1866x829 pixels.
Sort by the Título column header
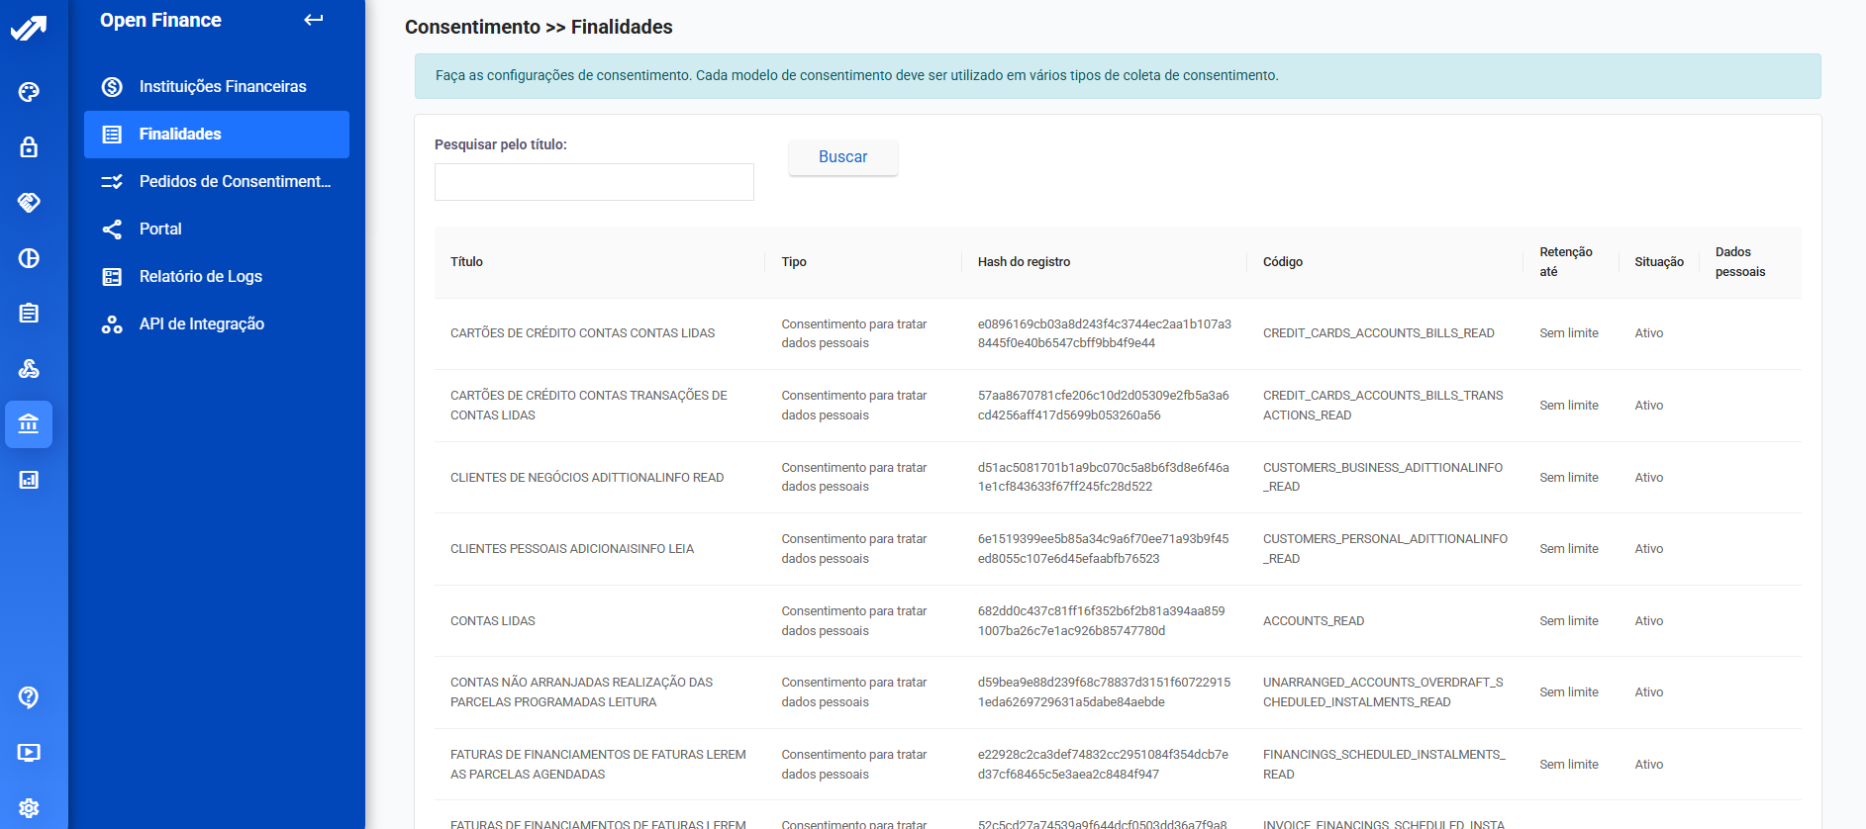467,262
